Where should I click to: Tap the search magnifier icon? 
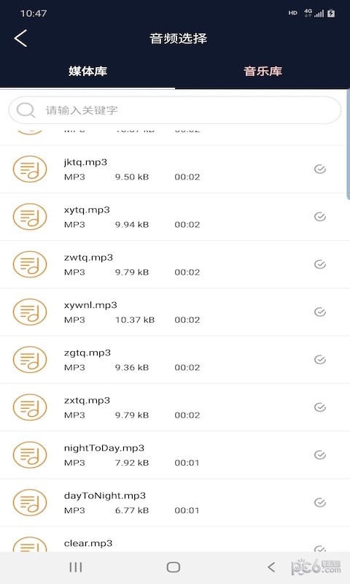26,110
